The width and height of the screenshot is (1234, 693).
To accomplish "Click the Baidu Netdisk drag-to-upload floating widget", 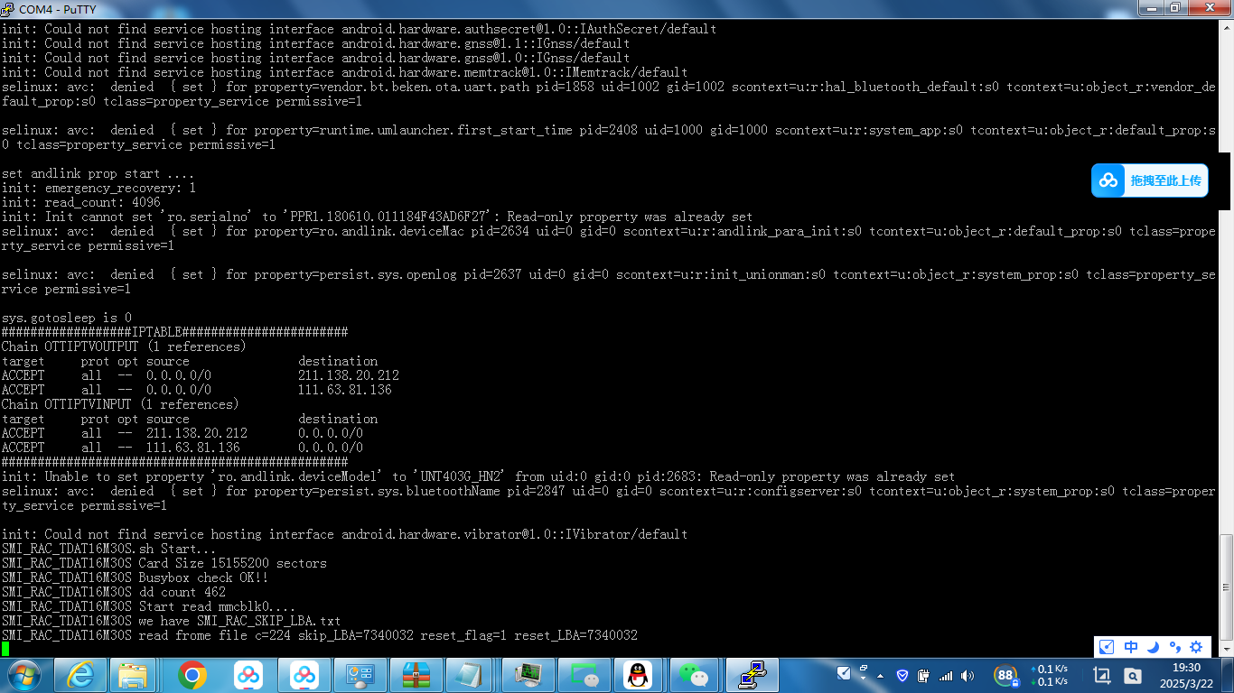I will tap(1149, 180).
